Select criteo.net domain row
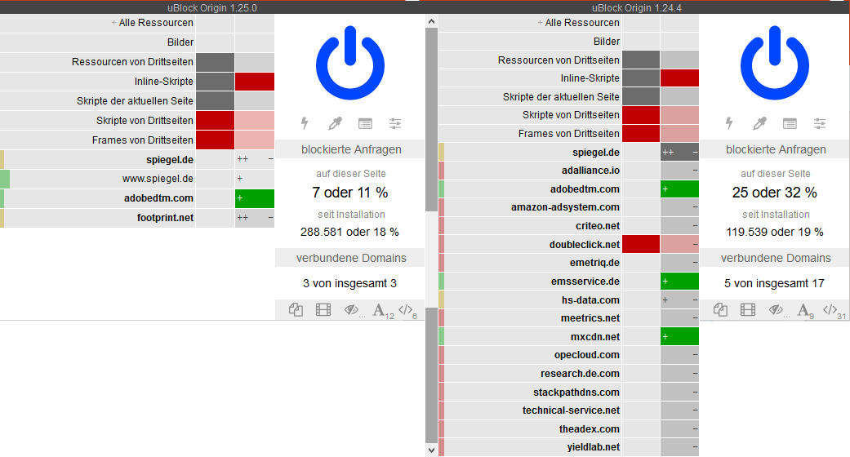850x457 pixels. coord(530,226)
